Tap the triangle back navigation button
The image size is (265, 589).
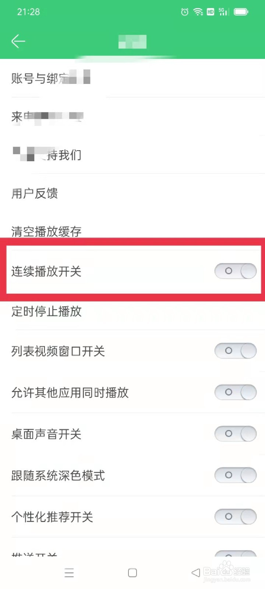tap(196, 572)
